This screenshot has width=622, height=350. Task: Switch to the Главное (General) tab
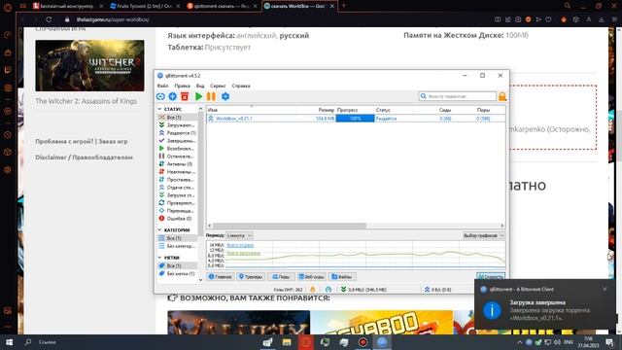point(221,276)
